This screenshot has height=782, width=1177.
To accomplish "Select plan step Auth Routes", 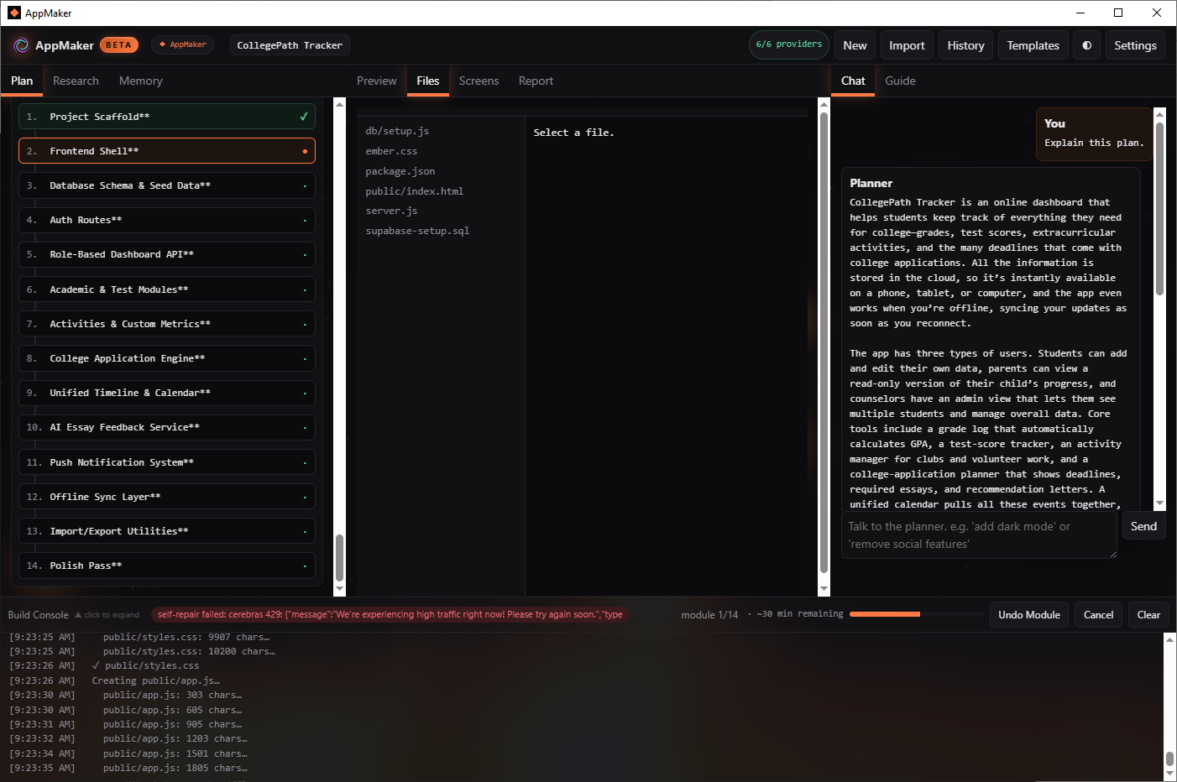I will tap(167, 220).
